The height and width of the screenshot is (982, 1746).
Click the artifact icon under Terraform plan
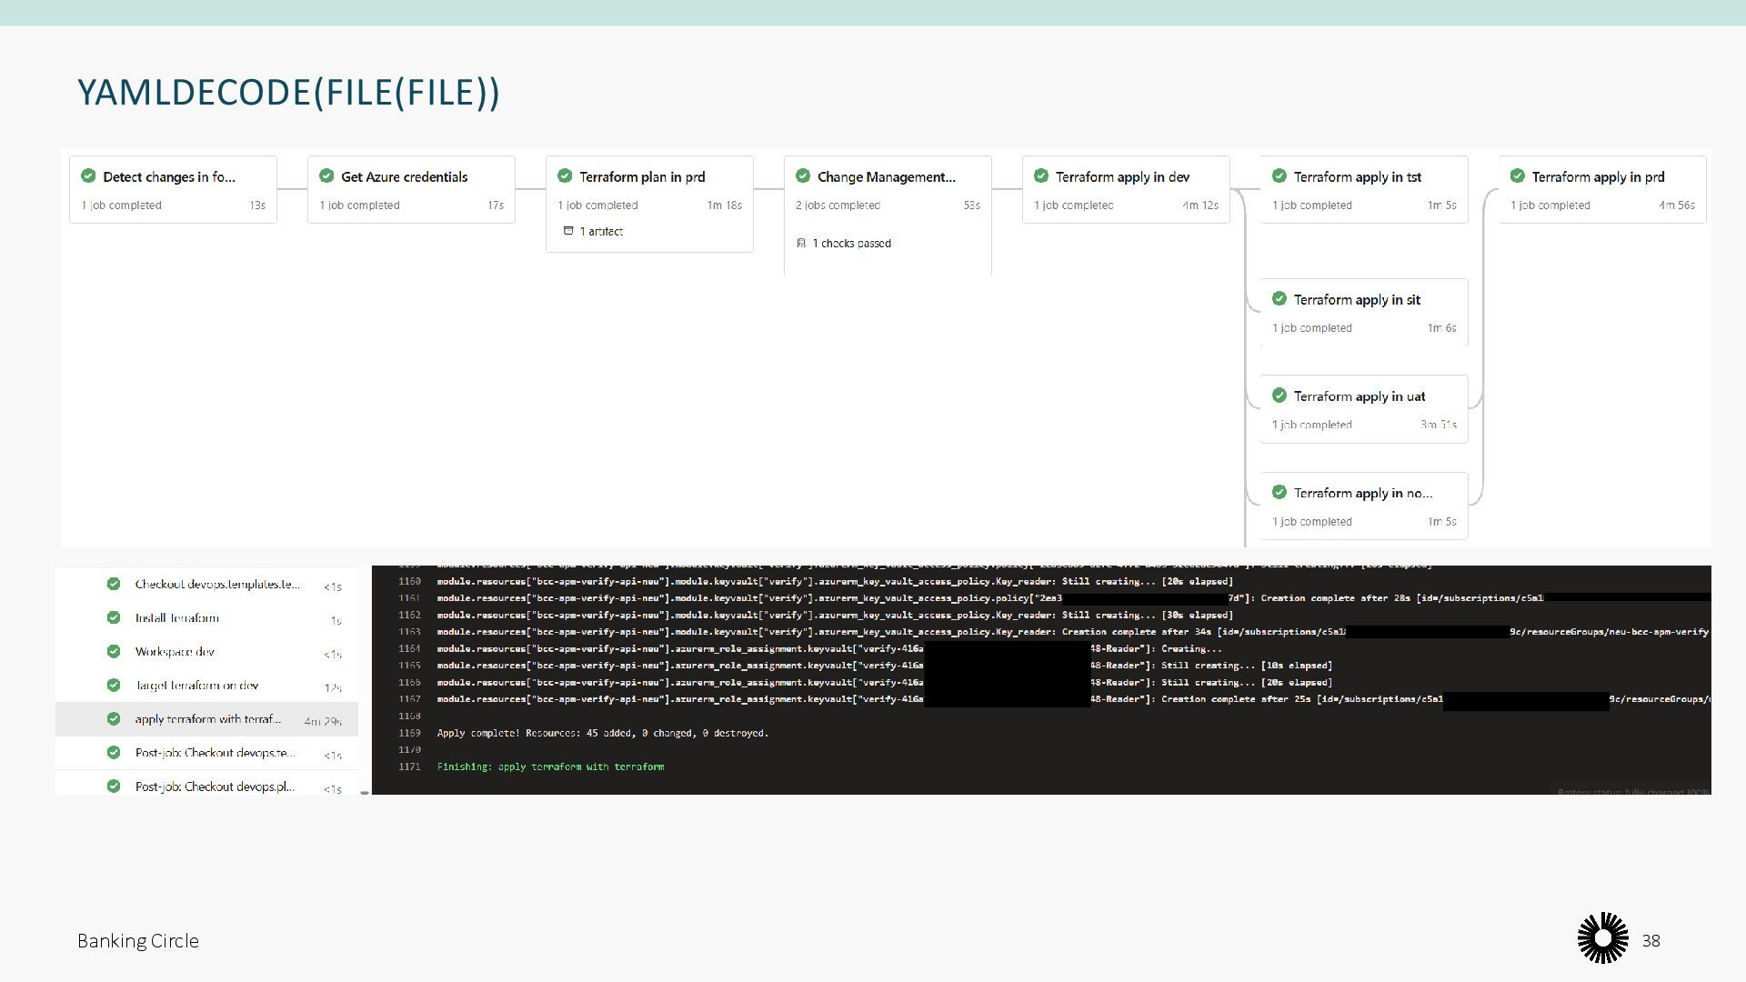568,231
